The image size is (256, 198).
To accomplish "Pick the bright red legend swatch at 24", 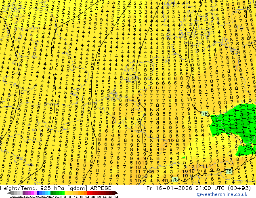I will [88, 193].
